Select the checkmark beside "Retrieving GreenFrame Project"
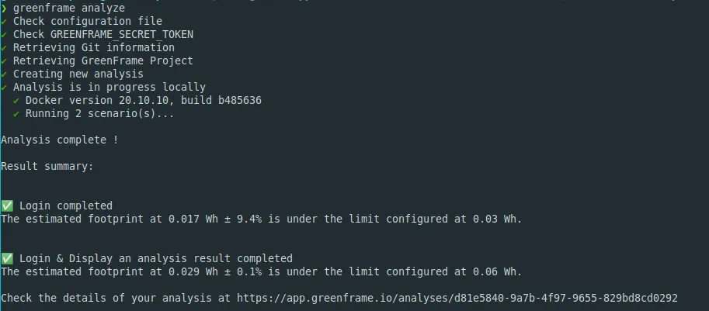Screen dimensions: 709x311 [4, 60]
